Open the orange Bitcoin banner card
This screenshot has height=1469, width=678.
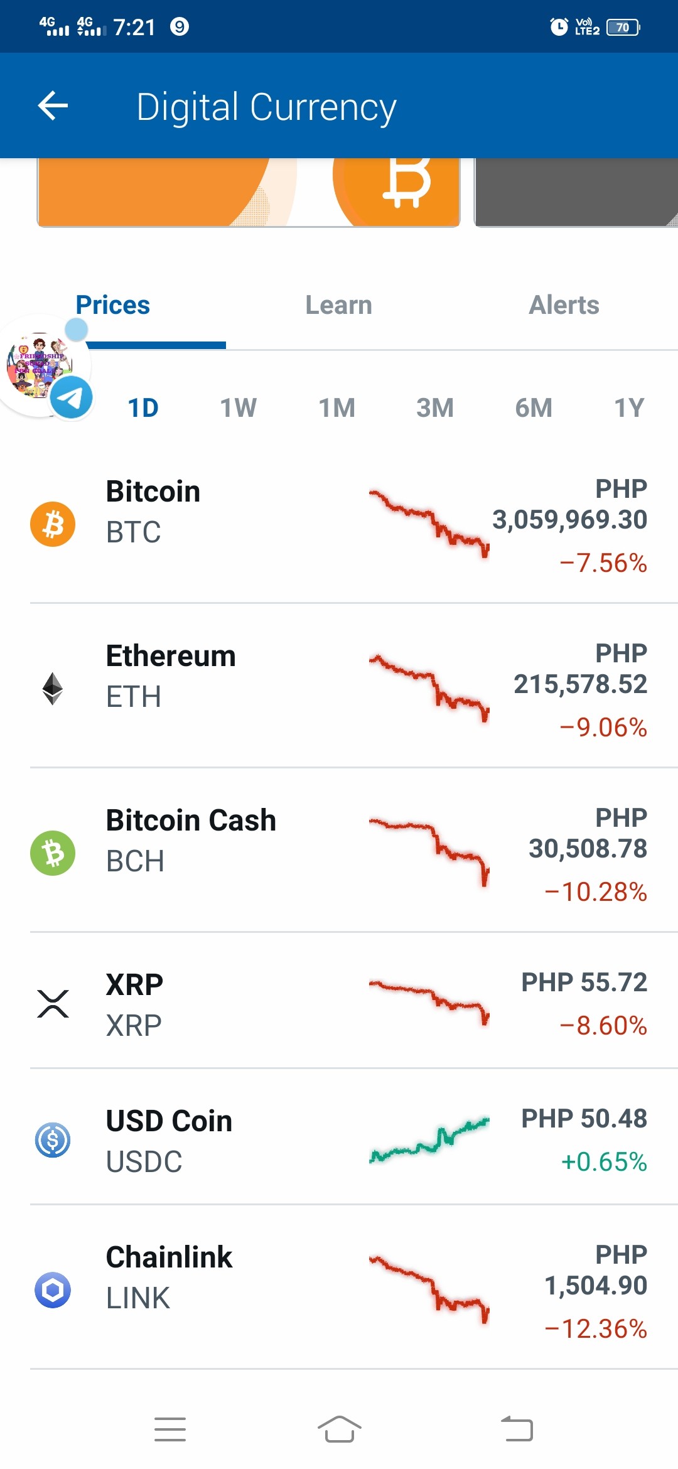(x=249, y=192)
